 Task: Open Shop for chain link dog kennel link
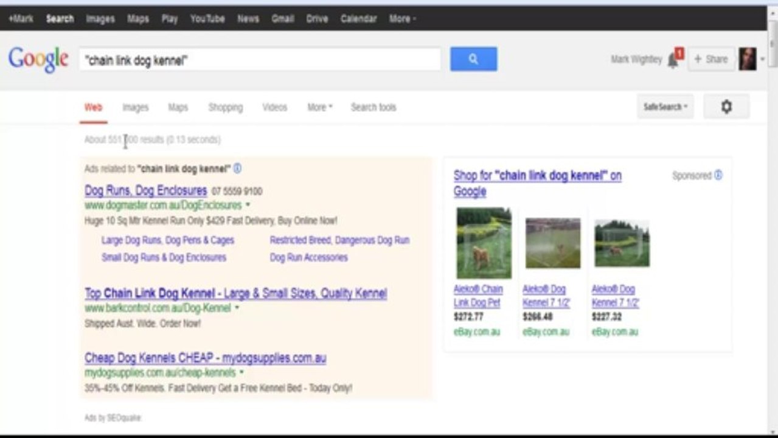click(x=538, y=183)
